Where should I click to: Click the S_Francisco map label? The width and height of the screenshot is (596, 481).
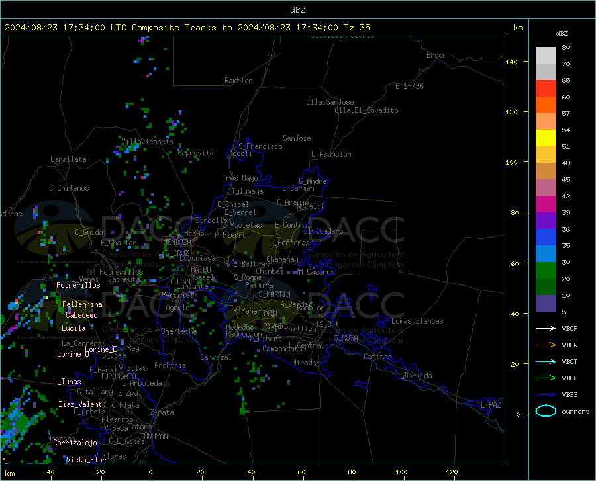pos(260,146)
